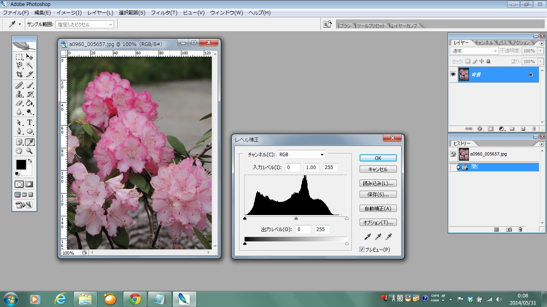This screenshot has height=307, width=547.
Task: Click the swap foreground/background colors arrow
Action: pyautogui.click(x=30, y=161)
